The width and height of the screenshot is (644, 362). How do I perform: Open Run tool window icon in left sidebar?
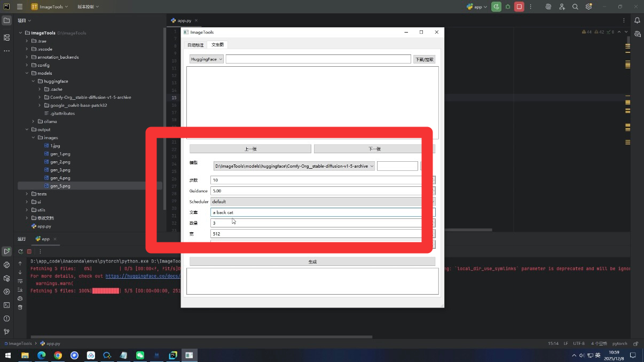pos(6,251)
